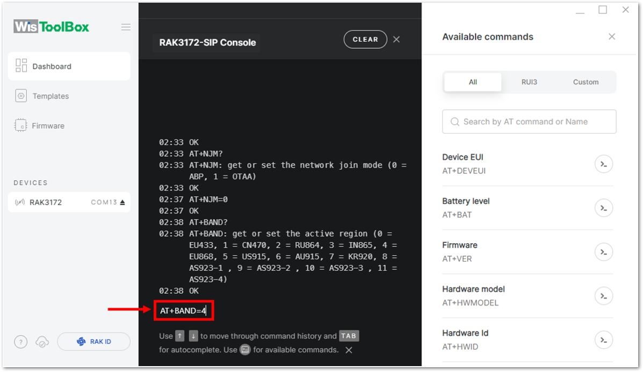This screenshot has width=643, height=372.
Task: Switch to the RUI3 commands tab
Action: pyautogui.click(x=529, y=82)
